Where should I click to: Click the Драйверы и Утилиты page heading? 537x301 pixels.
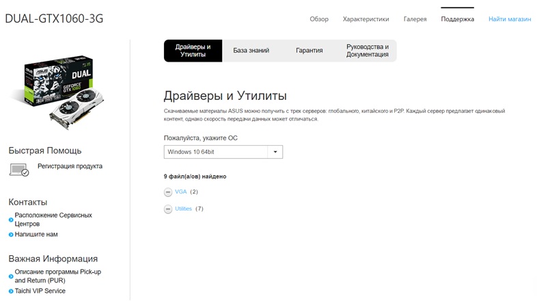pos(225,96)
